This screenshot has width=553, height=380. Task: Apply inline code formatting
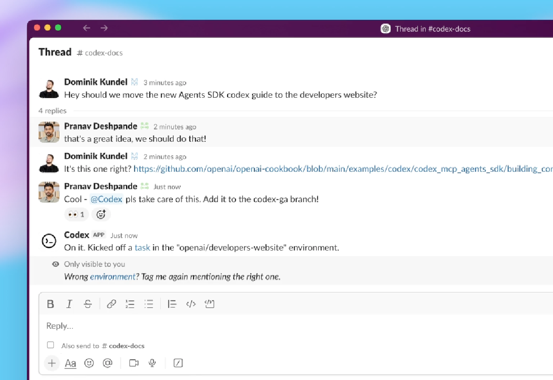[191, 304]
